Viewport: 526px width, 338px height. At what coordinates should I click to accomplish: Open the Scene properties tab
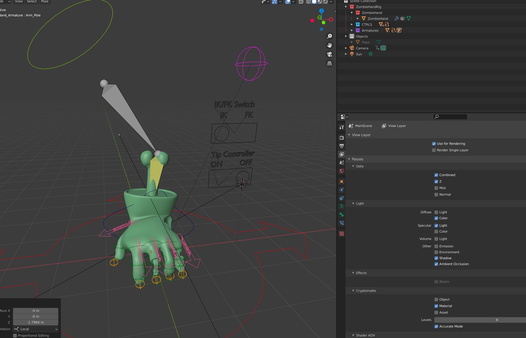click(x=341, y=162)
